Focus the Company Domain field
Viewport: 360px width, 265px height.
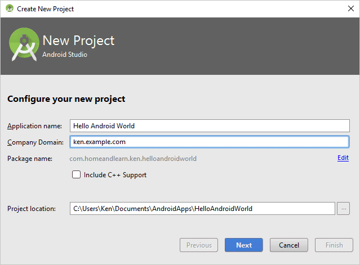(210, 142)
